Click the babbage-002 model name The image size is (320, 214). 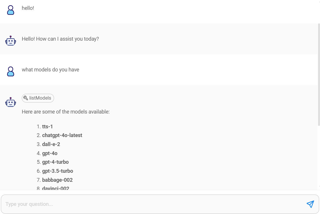tap(57, 180)
